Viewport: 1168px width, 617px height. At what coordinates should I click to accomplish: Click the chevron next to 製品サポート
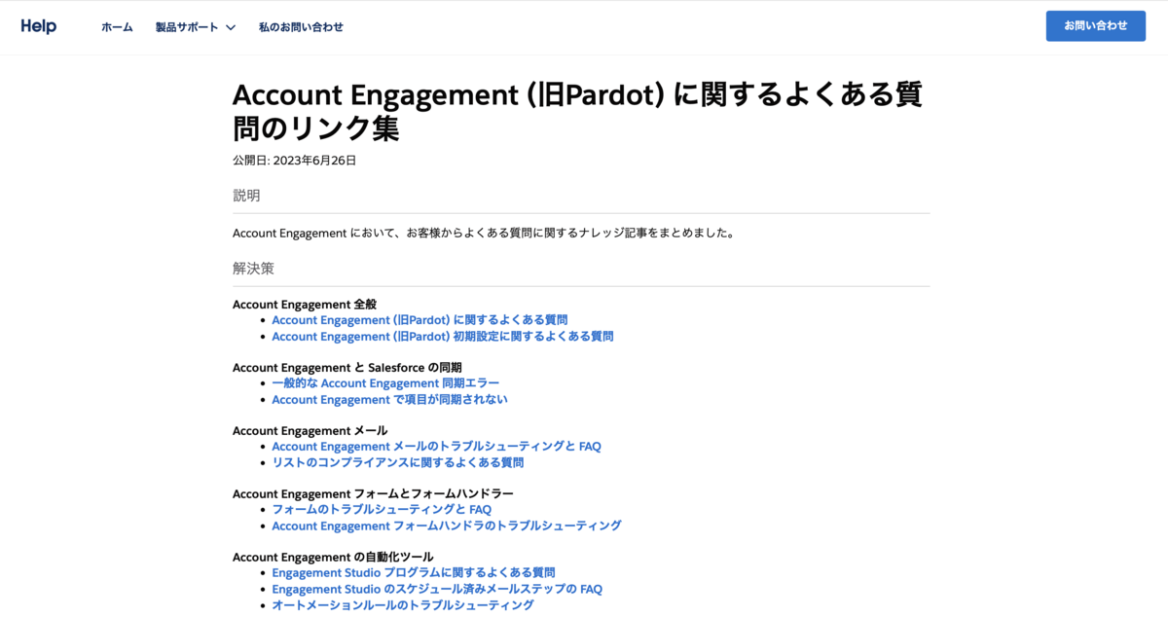[231, 27]
